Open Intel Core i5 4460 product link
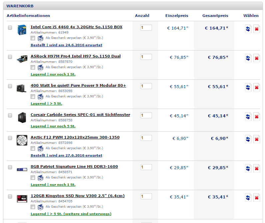Screen dimensions: 265x223 coord(76,27)
